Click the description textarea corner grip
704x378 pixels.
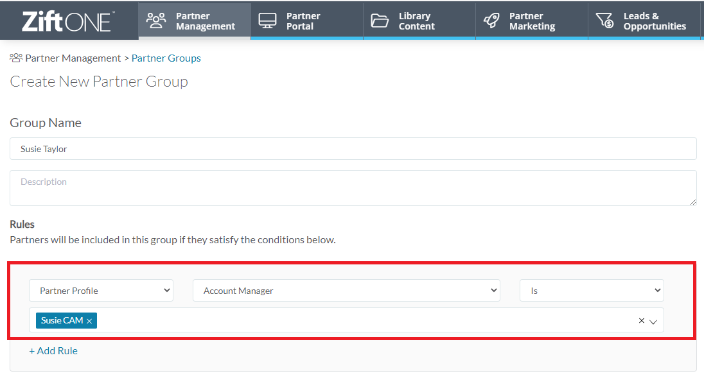point(693,202)
